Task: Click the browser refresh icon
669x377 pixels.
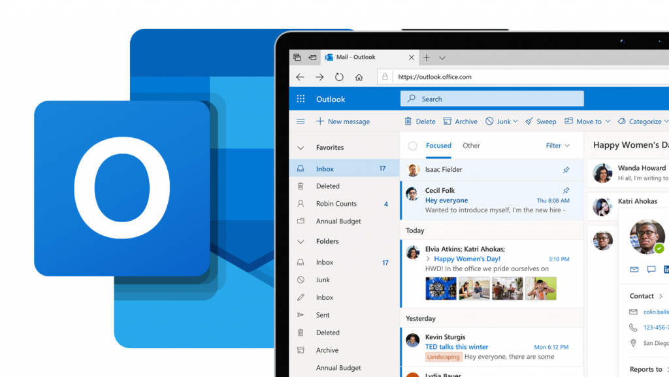Action: point(339,77)
